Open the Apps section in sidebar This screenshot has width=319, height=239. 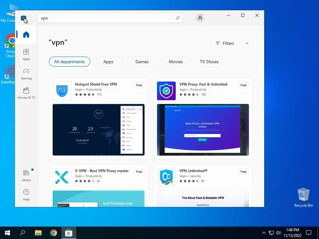[26, 54]
